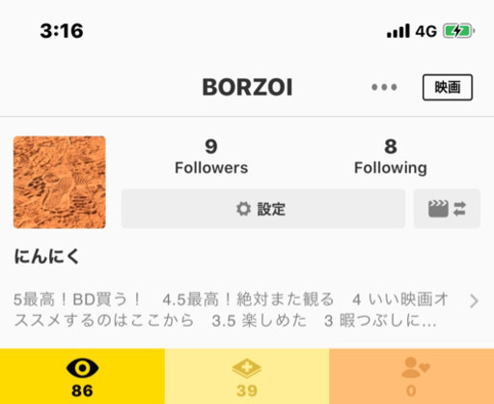Open the orange sand profile picture
The image size is (494, 404).
tap(60, 182)
